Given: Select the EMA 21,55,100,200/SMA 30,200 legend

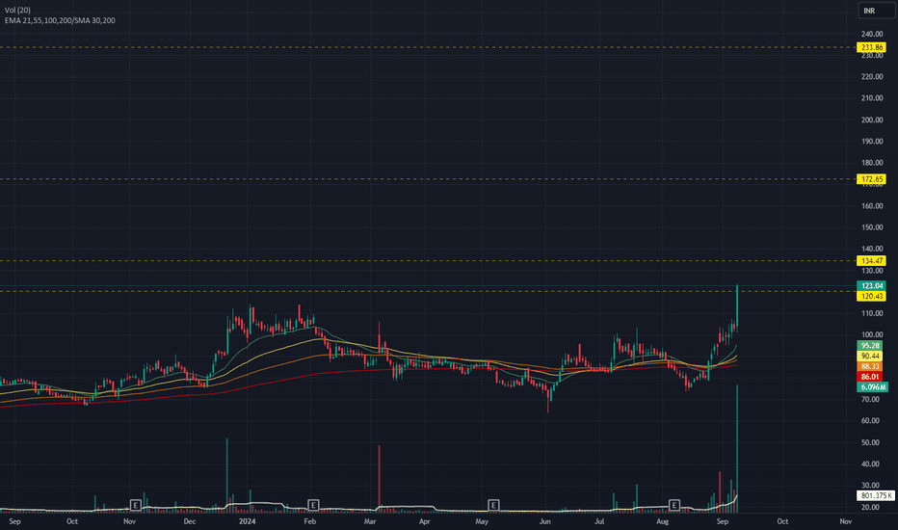Looking at the screenshot, I should coord(60,20).
